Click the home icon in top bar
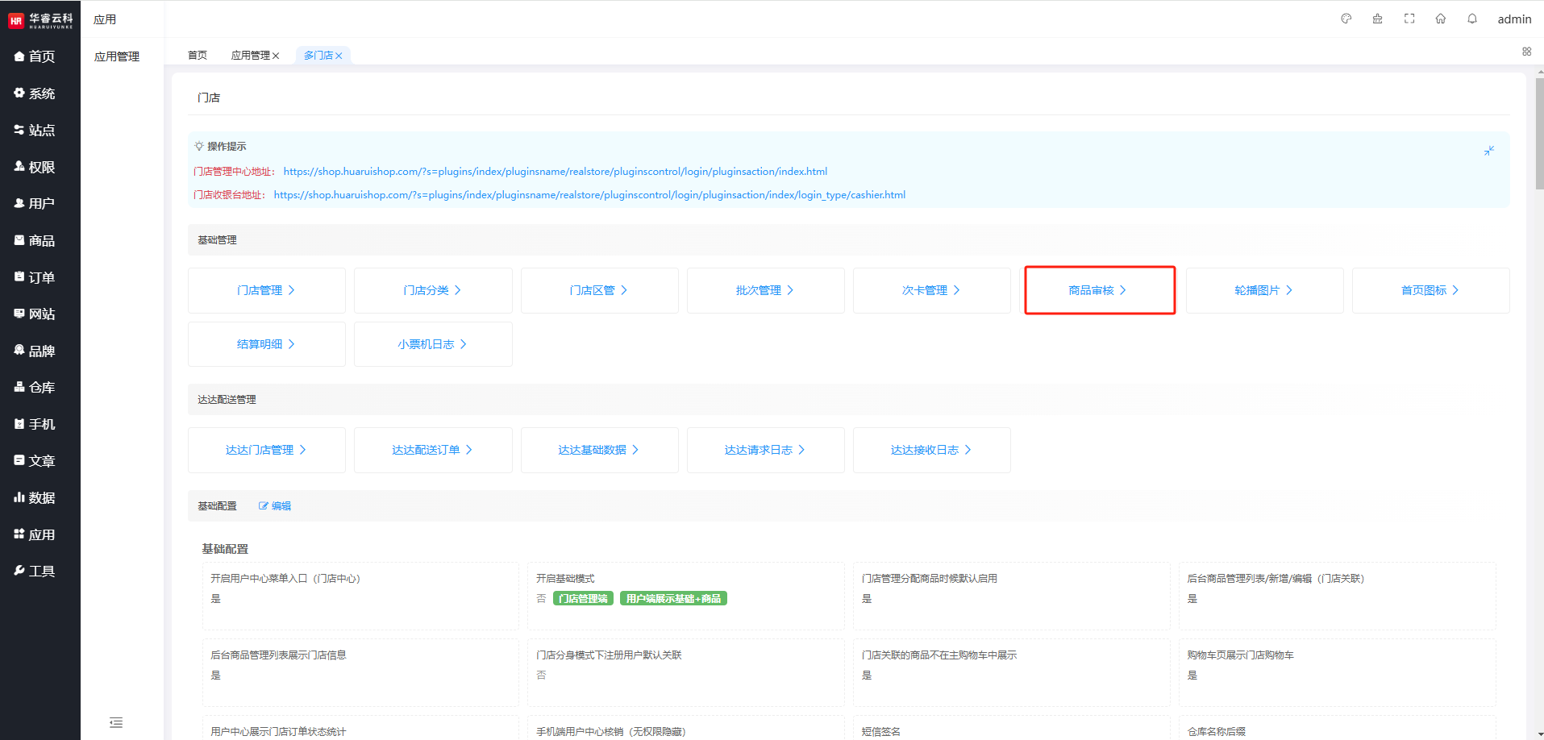This screenshot has height=740, width=1544. [1441, 19]
